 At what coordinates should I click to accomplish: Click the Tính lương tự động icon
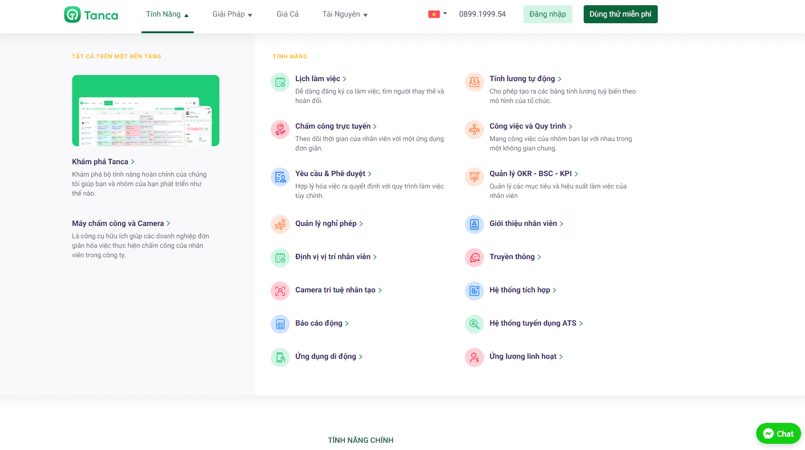(x=474, y=82)
